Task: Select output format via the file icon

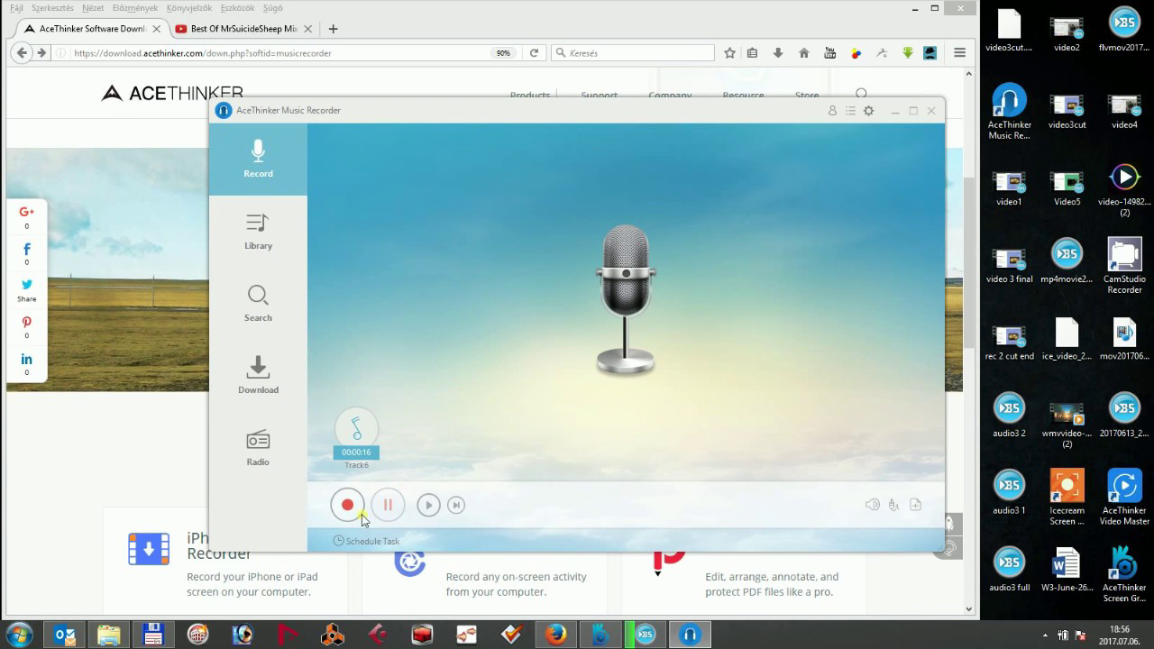Action: click(915, 505)
